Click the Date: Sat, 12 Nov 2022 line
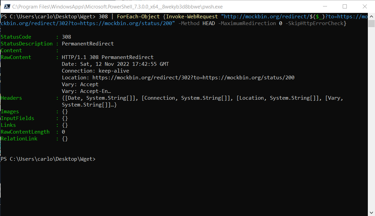 click(115, 64)
